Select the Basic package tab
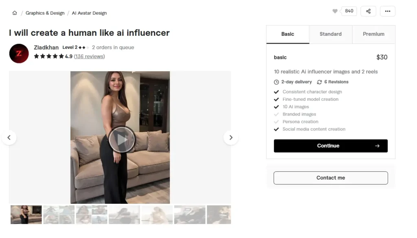The width and height of the screenshot is (417, 238). pyautogui.click(x=288, y=34)
